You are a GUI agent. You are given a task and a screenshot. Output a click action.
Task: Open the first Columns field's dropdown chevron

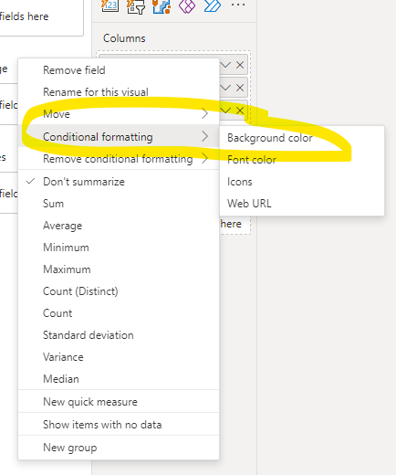click(x=225, y=65)
